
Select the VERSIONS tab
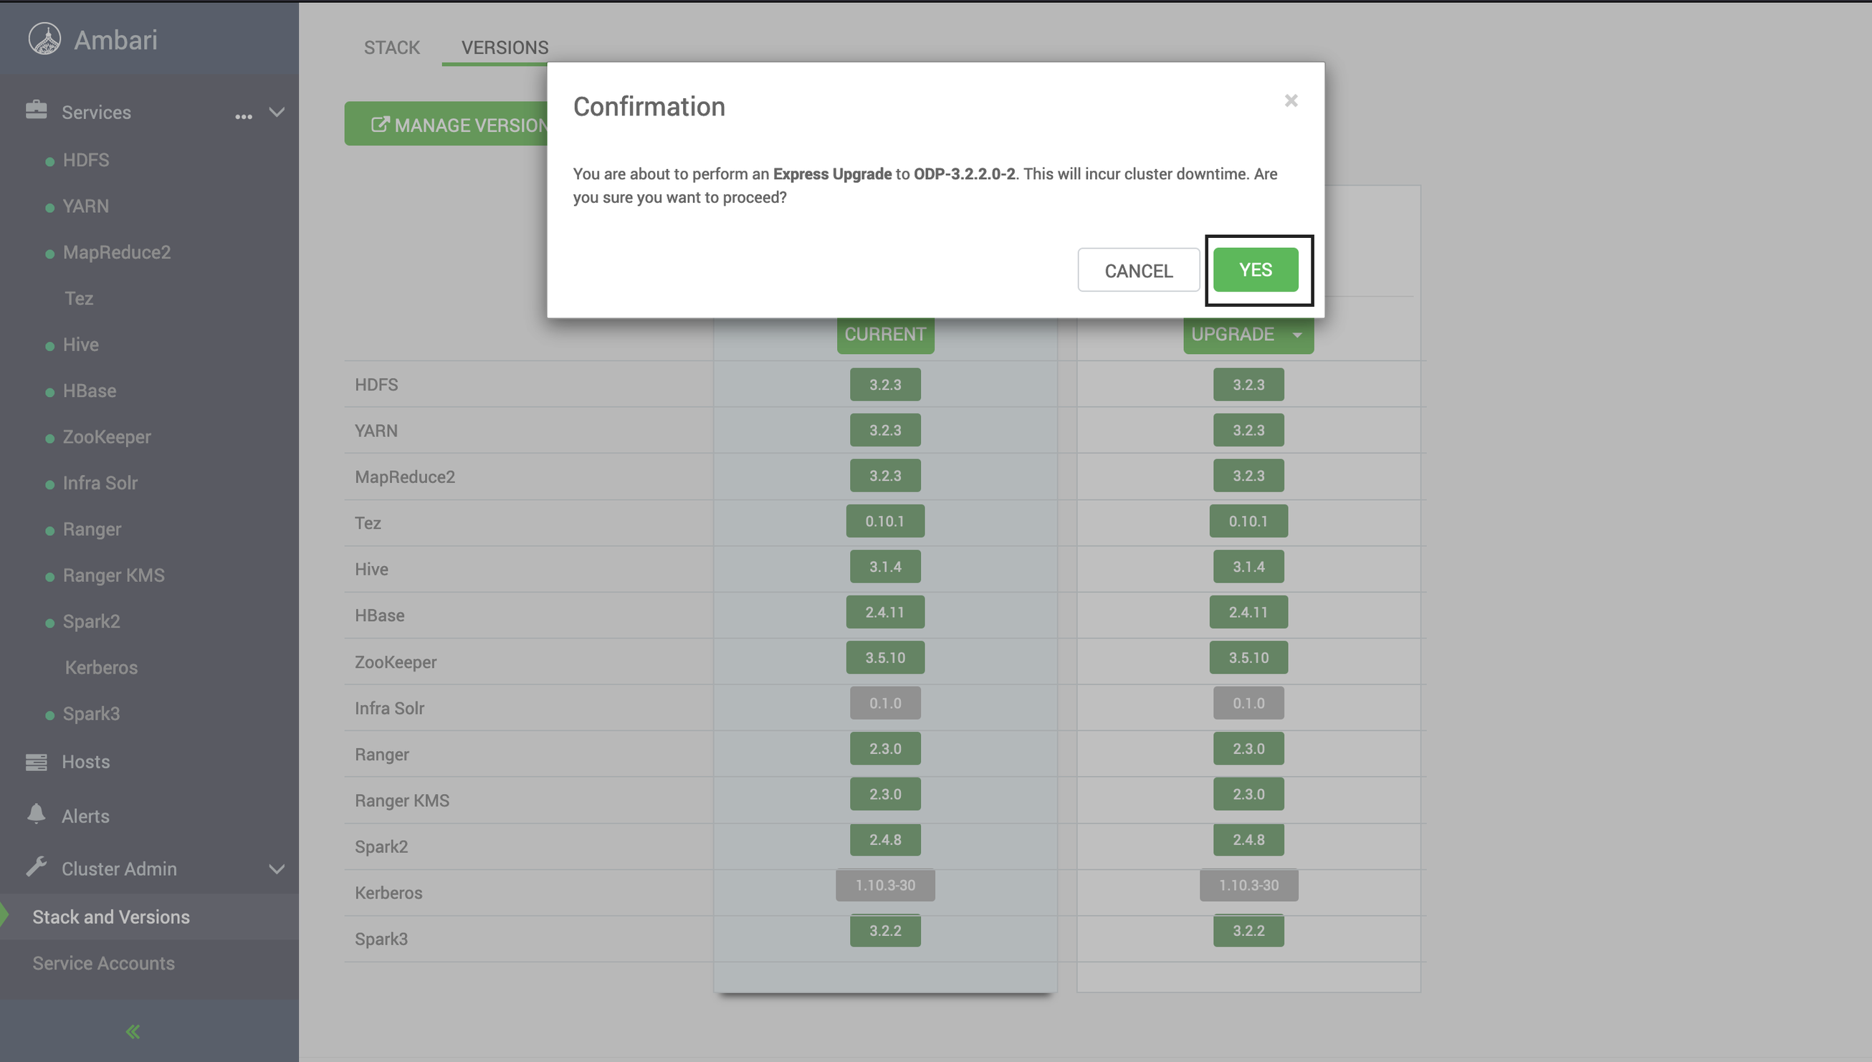tap(505, 47)
